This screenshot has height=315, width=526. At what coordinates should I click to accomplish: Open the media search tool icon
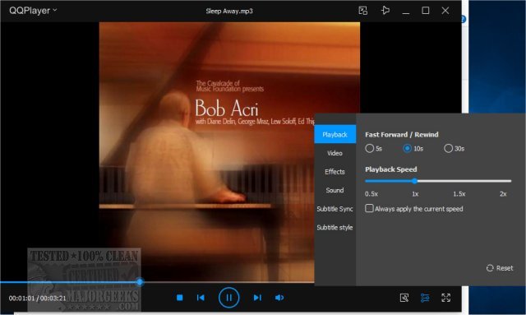click(404, 298)
